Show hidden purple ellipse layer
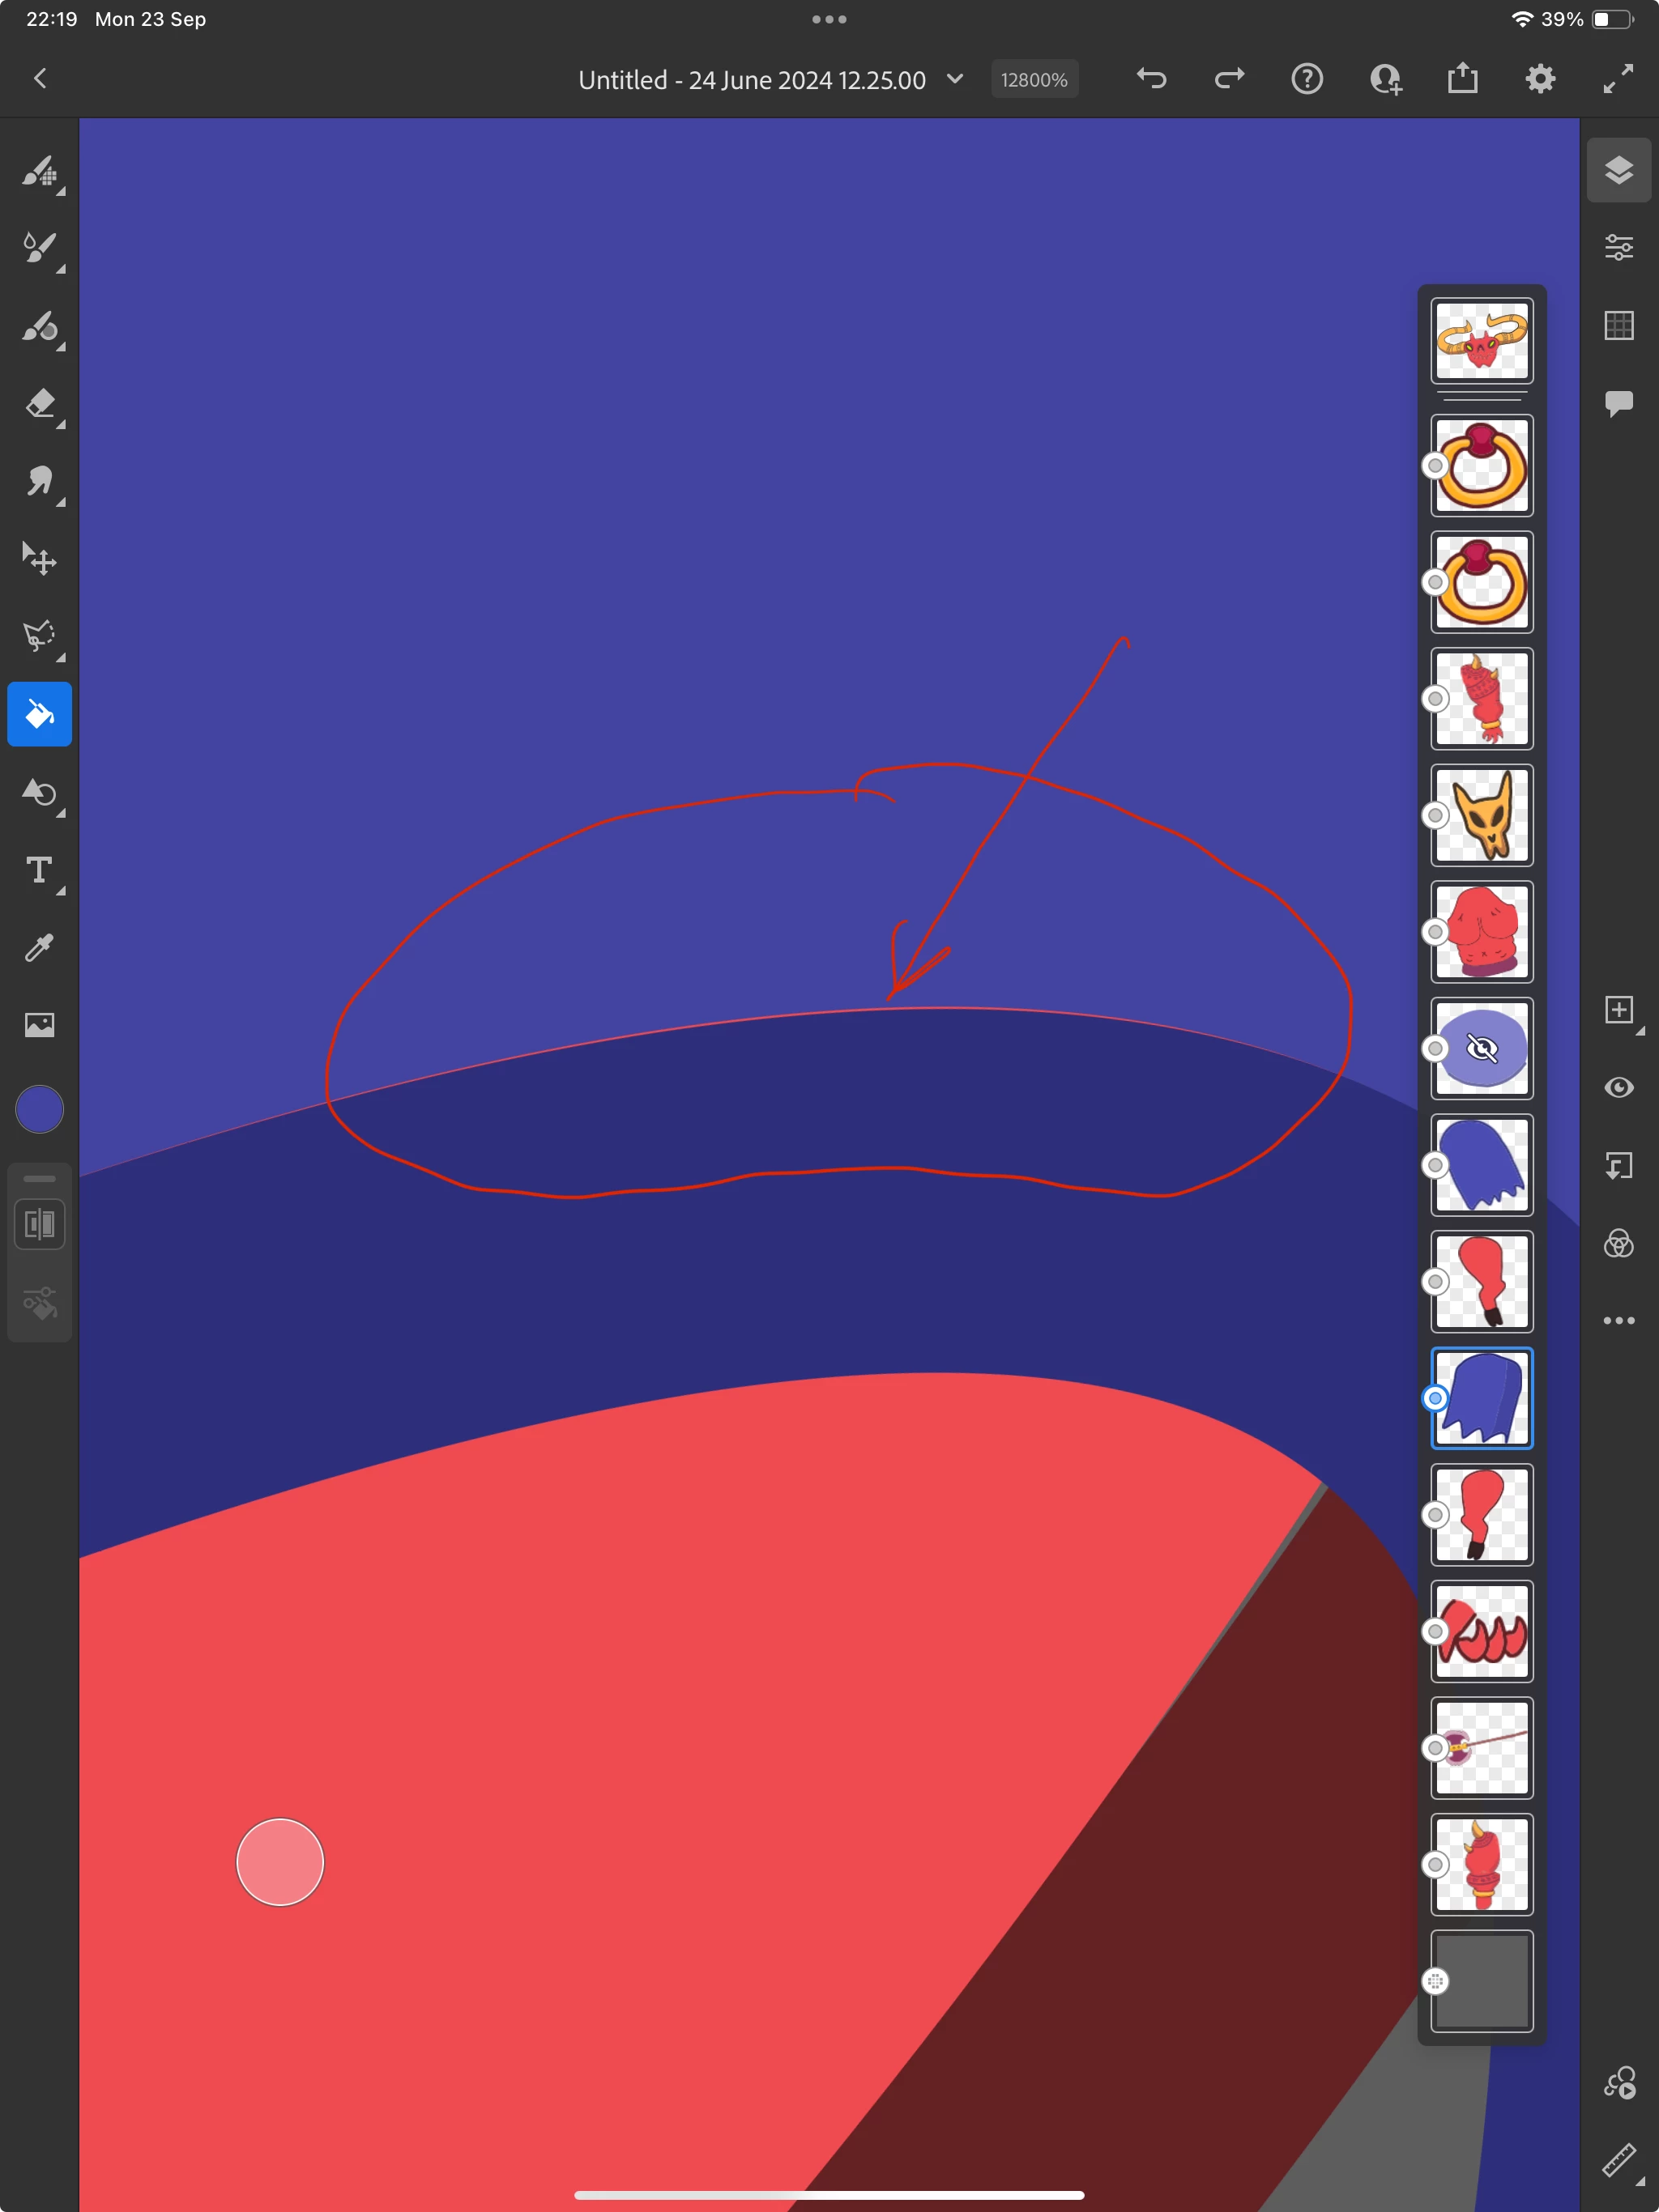The height and width of the screenshot is (2212, 1659). coord(1481,1048)
